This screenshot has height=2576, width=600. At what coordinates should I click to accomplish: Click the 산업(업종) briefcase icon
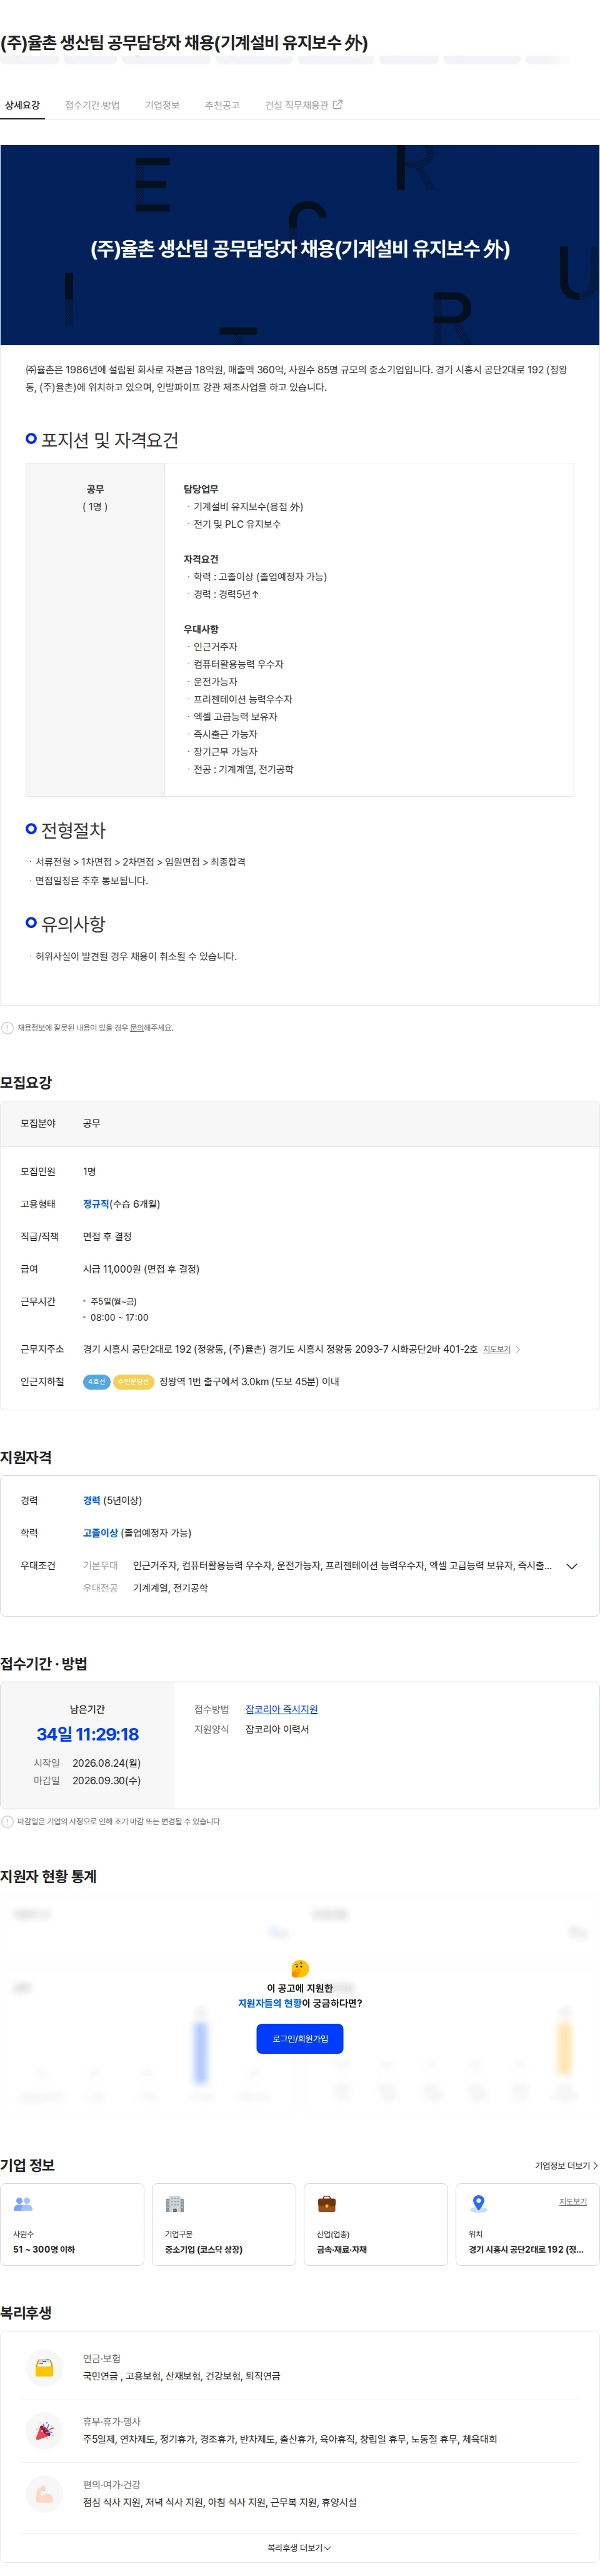326,2203
